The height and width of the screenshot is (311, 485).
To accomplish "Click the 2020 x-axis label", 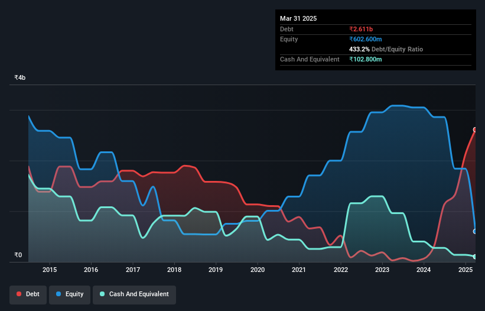I will [258, 270].
